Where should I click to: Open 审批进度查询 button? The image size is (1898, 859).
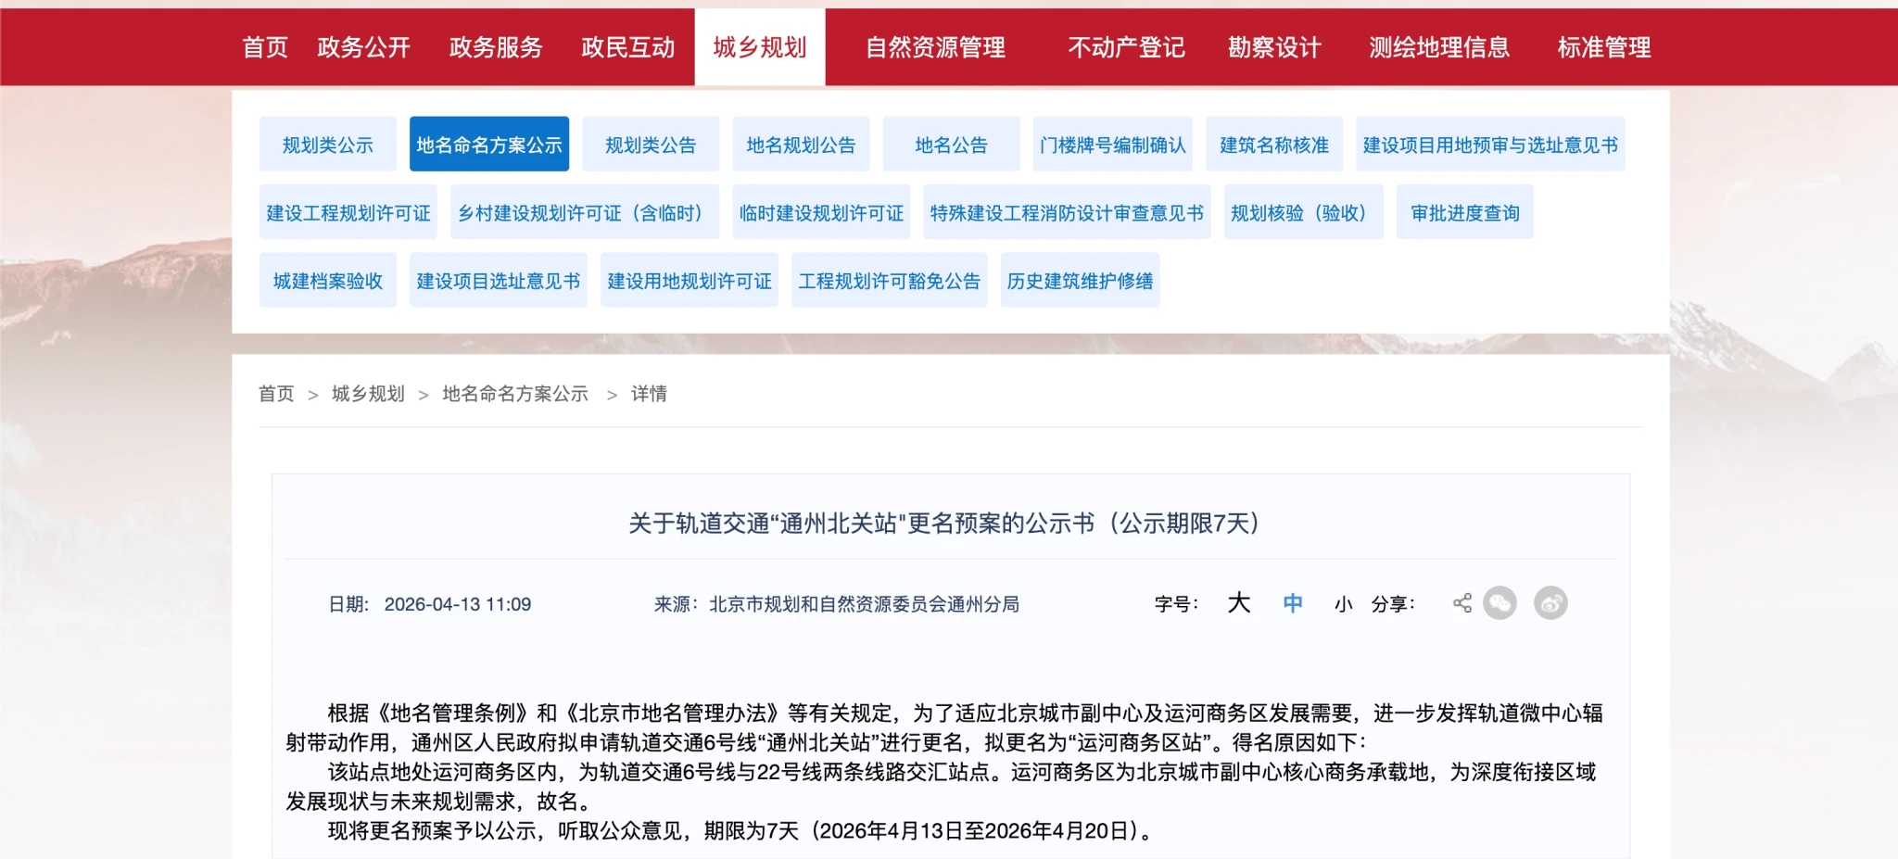[1464, 213]
